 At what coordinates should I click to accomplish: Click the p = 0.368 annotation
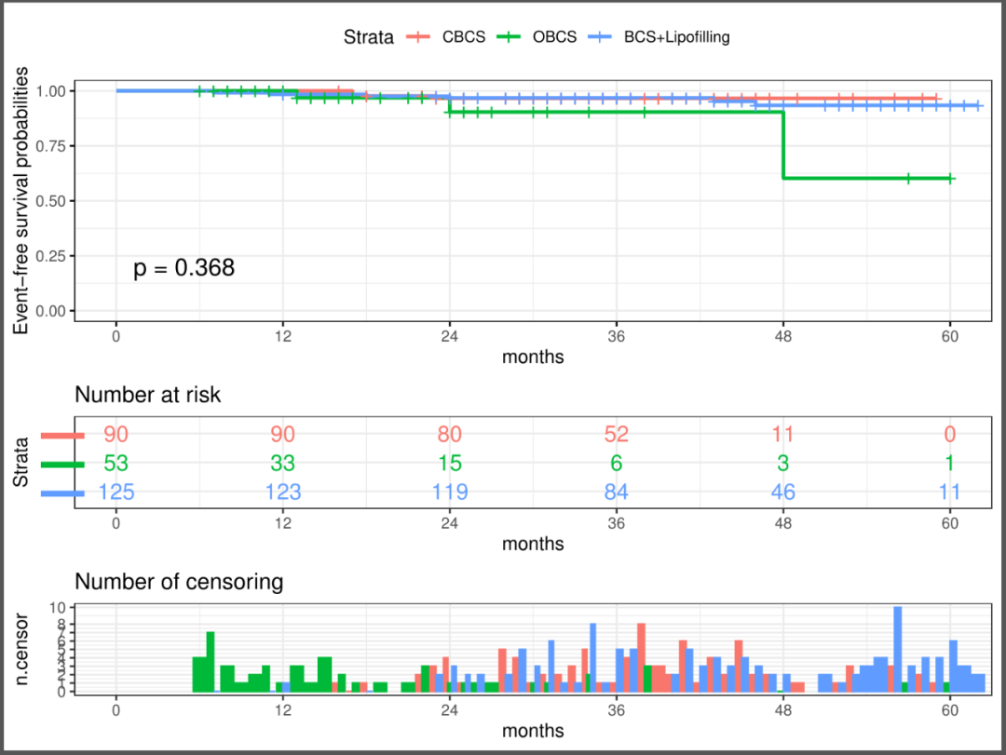(x=184, y=268)
